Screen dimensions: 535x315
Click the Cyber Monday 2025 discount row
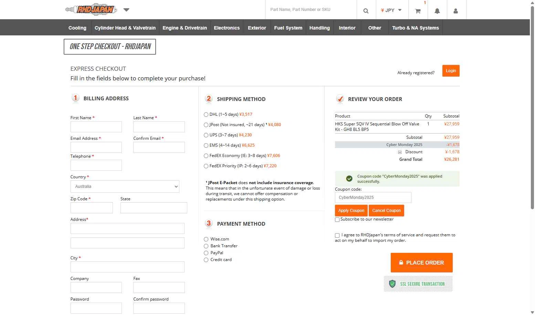397,145
